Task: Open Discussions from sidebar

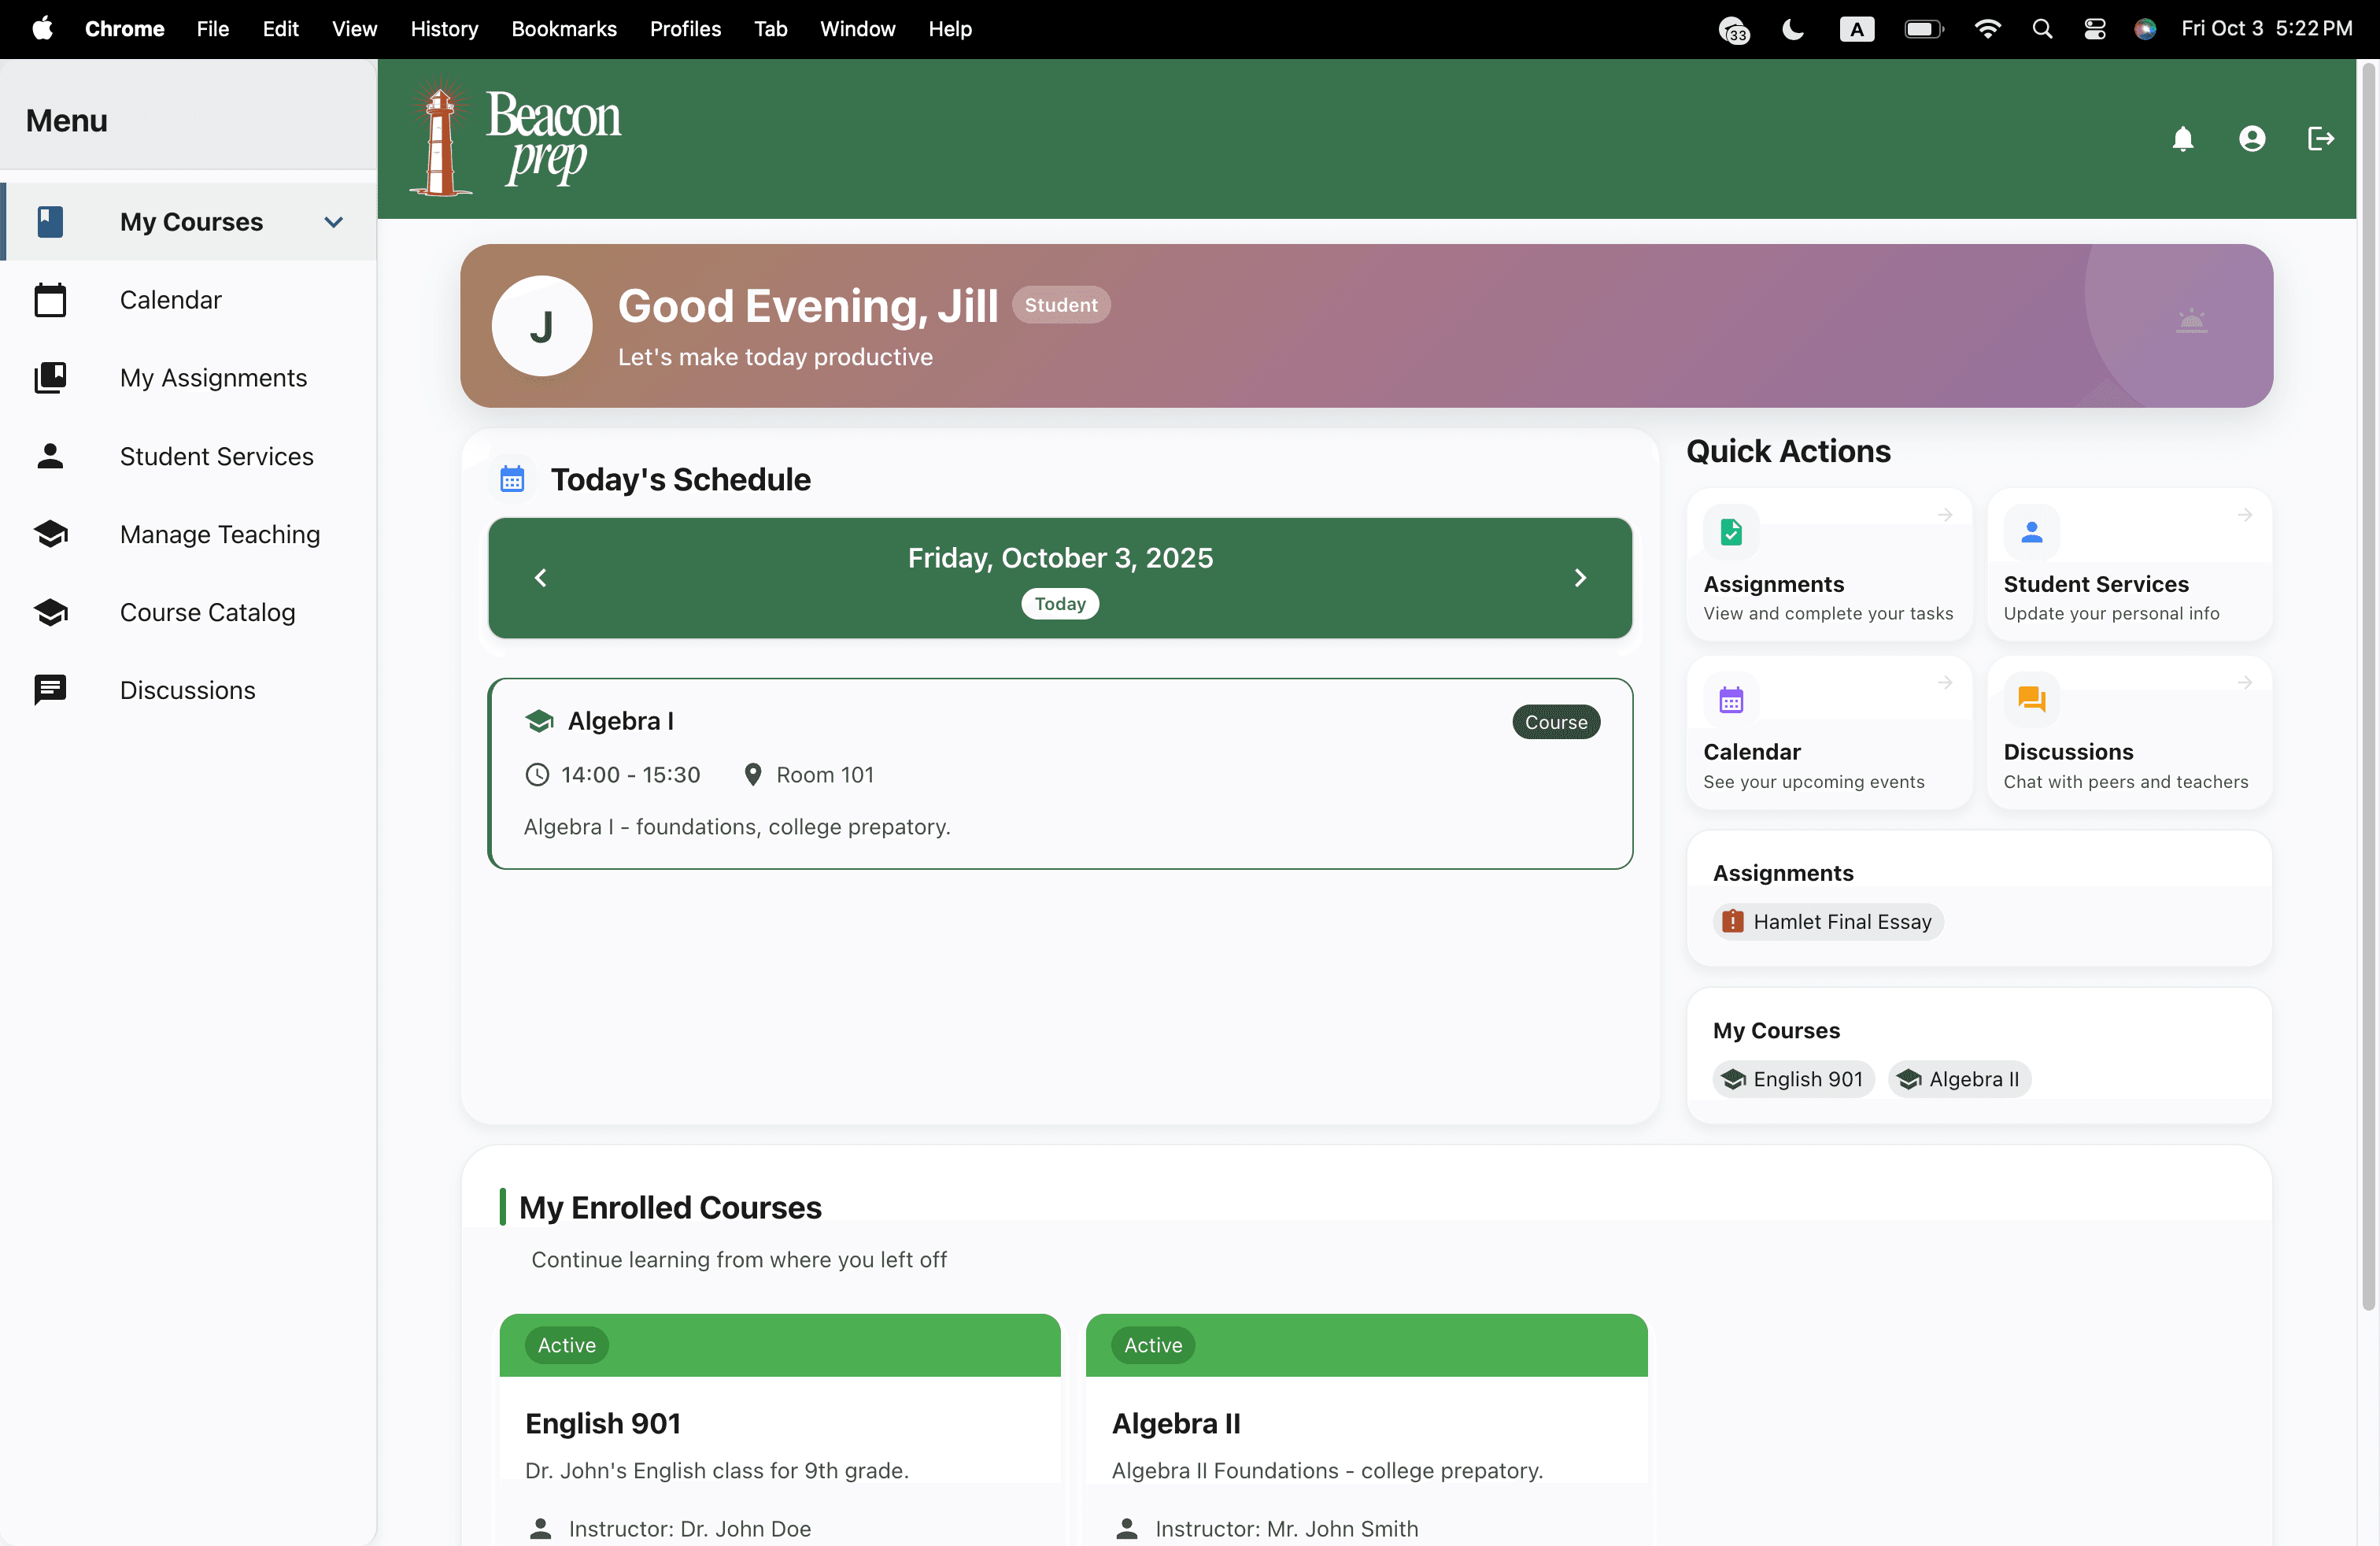Action: pyautogui.click(x=188, y=690)
